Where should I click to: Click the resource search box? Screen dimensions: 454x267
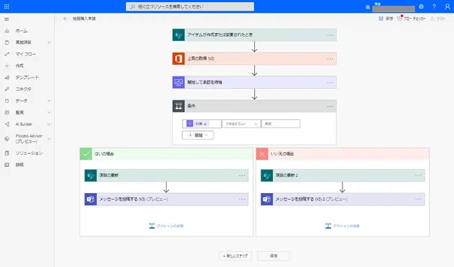tap(189, 6)
